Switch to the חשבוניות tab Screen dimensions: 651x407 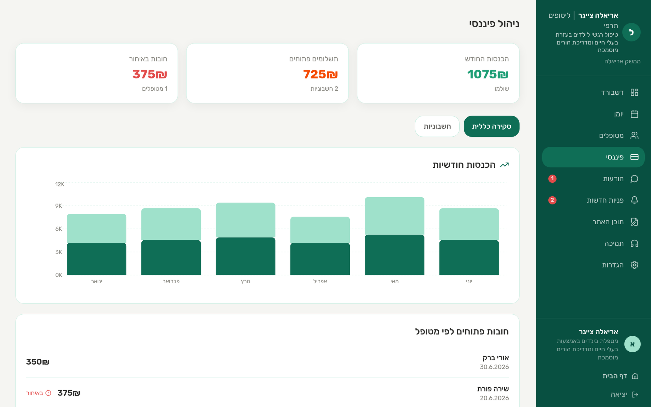coord(437,126)
